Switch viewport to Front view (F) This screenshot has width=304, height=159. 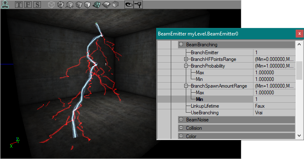[x=28, y=5]
